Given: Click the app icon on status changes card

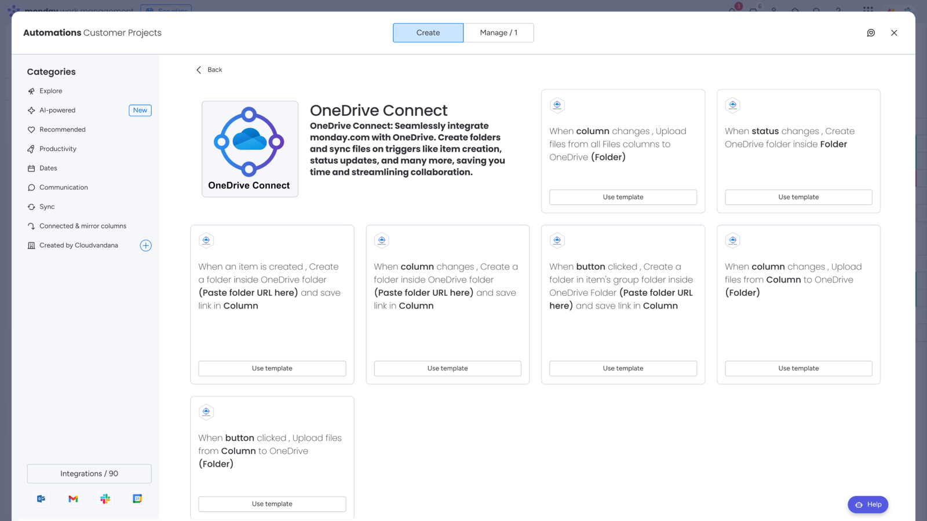Looking at the screenshot, I should coord(733,105).
